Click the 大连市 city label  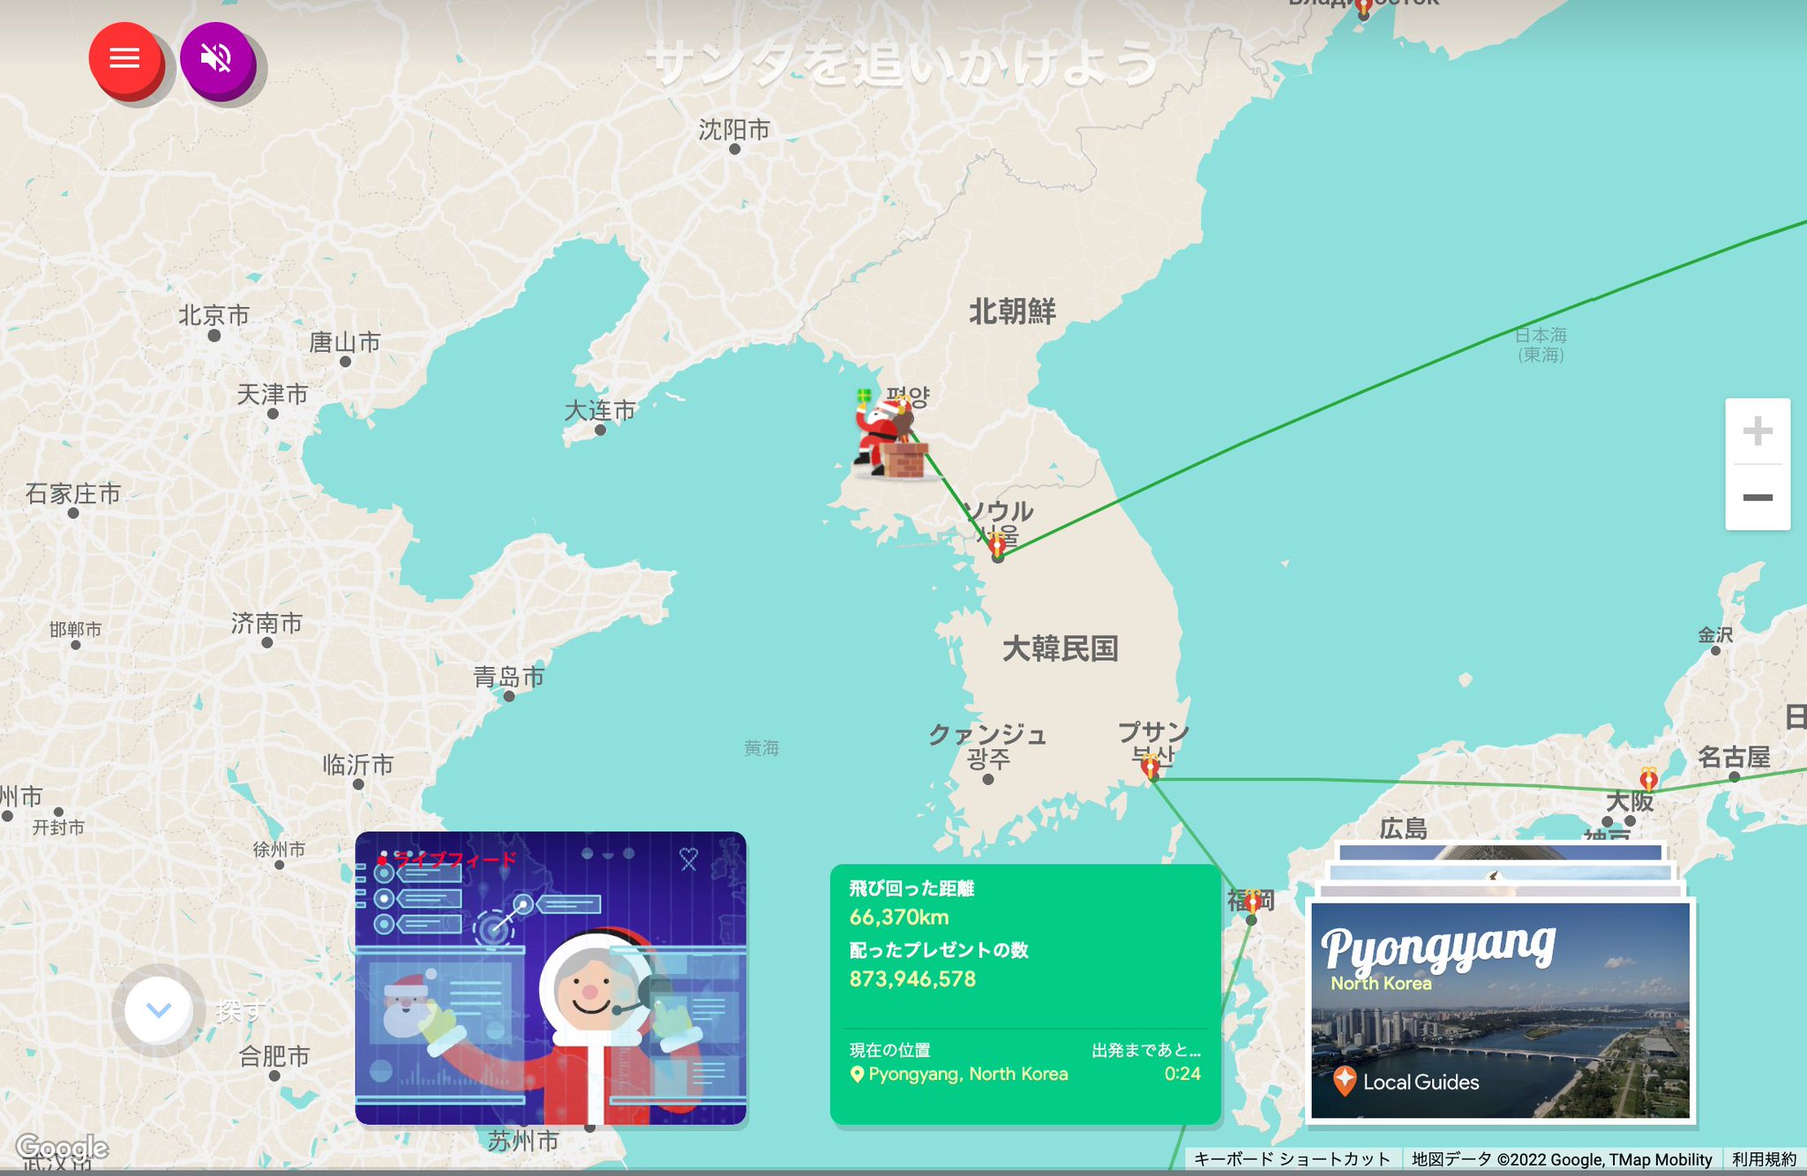600,410
